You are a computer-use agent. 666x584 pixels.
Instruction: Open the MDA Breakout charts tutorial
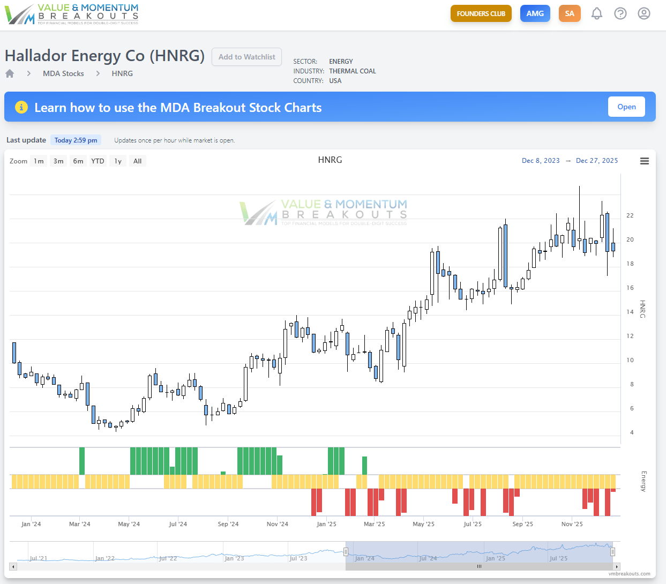coord(626,107)
